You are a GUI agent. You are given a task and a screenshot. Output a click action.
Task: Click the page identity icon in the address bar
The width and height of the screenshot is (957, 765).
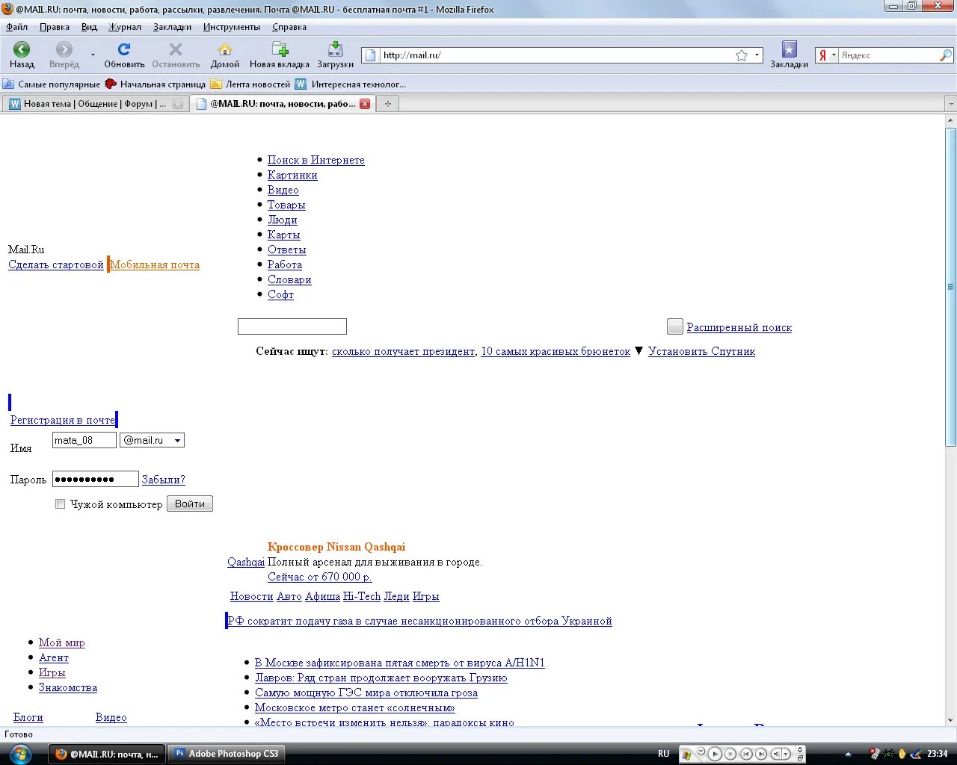(x=370, y=55)
